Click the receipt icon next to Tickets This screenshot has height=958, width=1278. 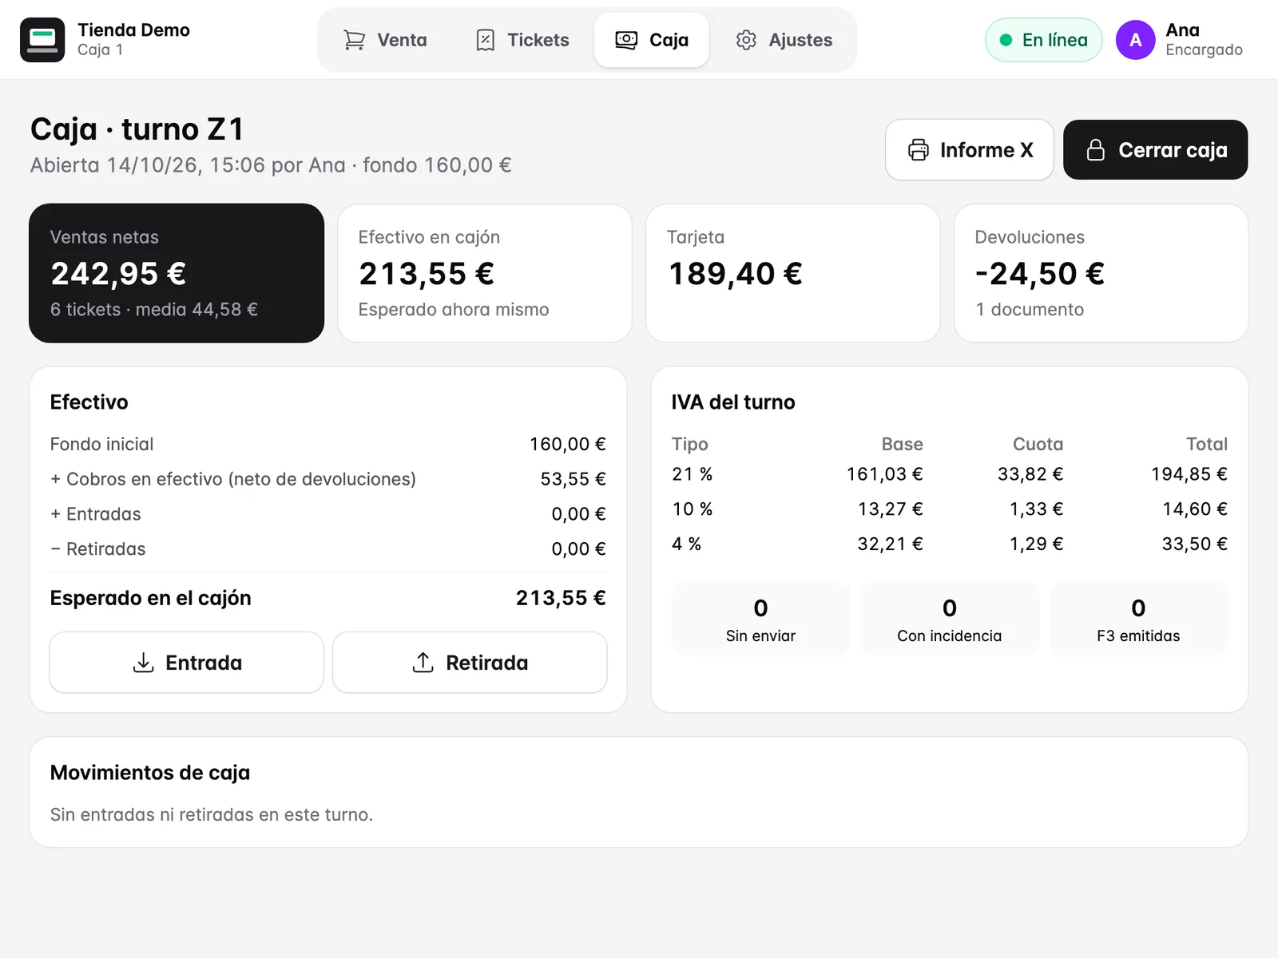click(x=485, y=40)
